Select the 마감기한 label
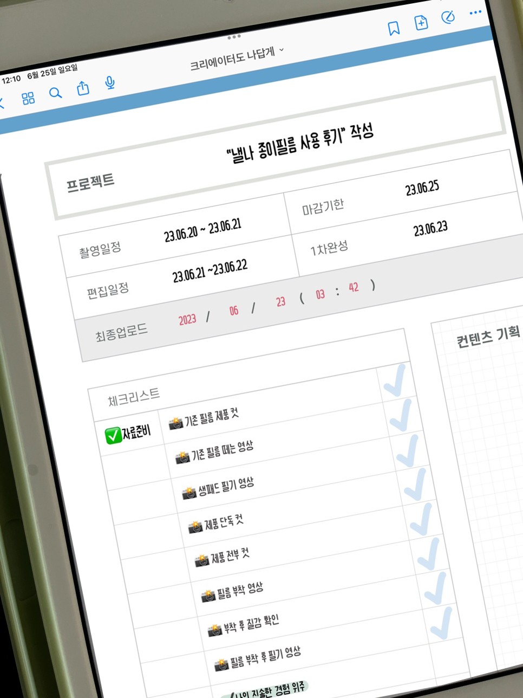The height and width of the screenshot is (698, 523). [x=323, y=207]
